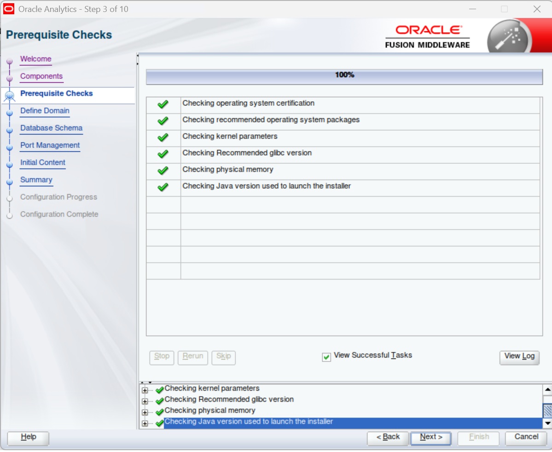The height and width of the screenshot is (452, 552).
Task: Click the log pane scrollbar thumb
Action: [x=547, y=411]
